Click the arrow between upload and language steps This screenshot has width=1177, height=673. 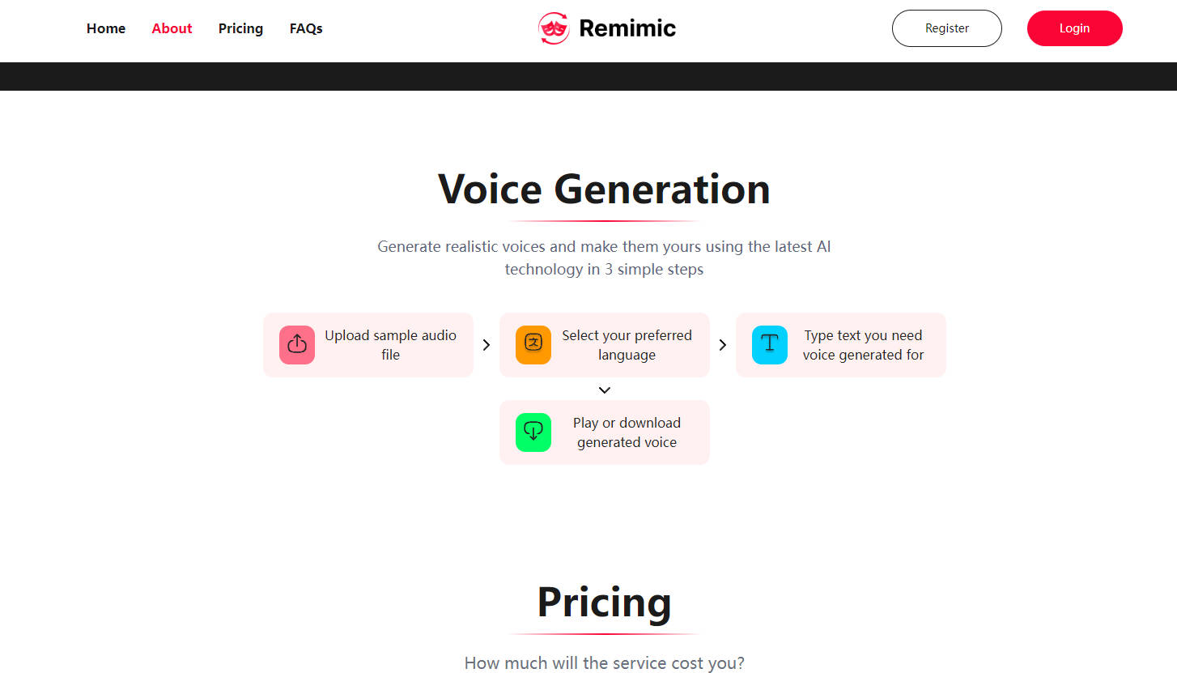[x=486, y=344]
